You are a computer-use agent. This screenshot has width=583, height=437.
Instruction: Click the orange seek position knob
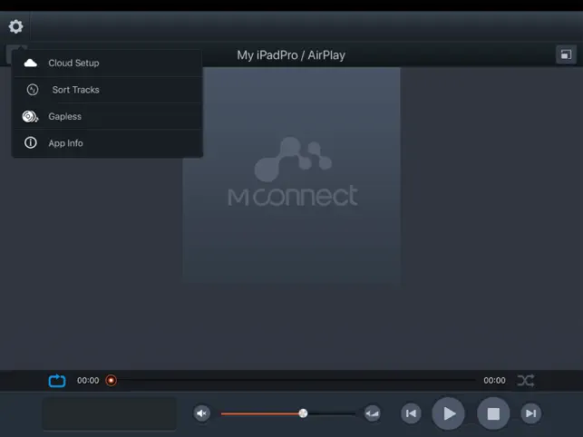click(111, 380)
